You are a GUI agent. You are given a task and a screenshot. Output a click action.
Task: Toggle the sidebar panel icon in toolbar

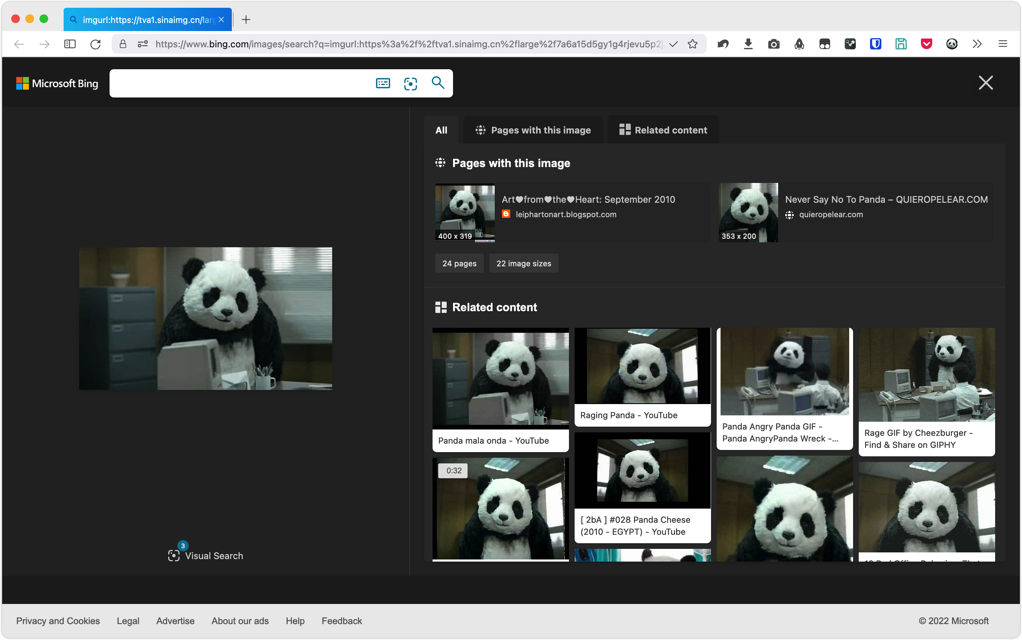pos(70,44)
